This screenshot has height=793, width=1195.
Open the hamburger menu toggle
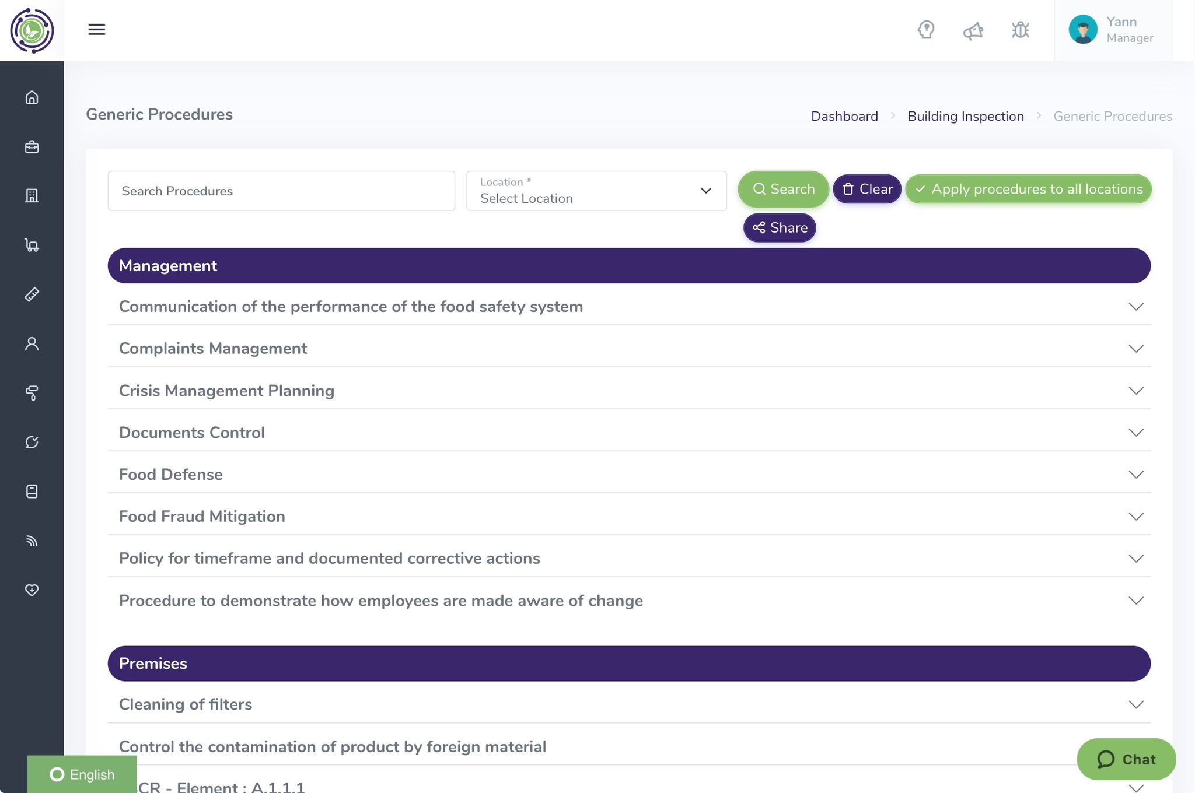(97, 30)
